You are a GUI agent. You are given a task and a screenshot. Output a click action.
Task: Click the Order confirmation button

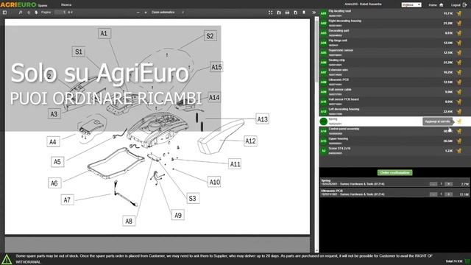coord(394,172)
